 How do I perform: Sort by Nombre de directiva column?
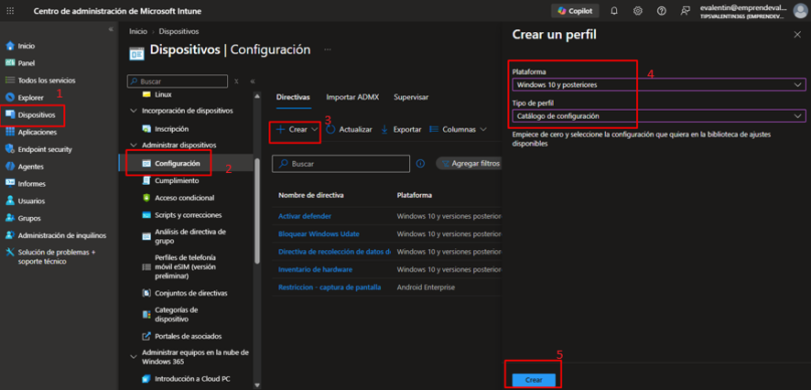[311, 195]
